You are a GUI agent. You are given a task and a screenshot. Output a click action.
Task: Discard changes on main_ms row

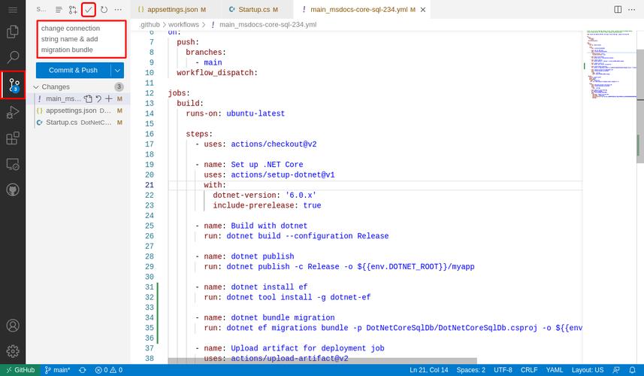98,99
